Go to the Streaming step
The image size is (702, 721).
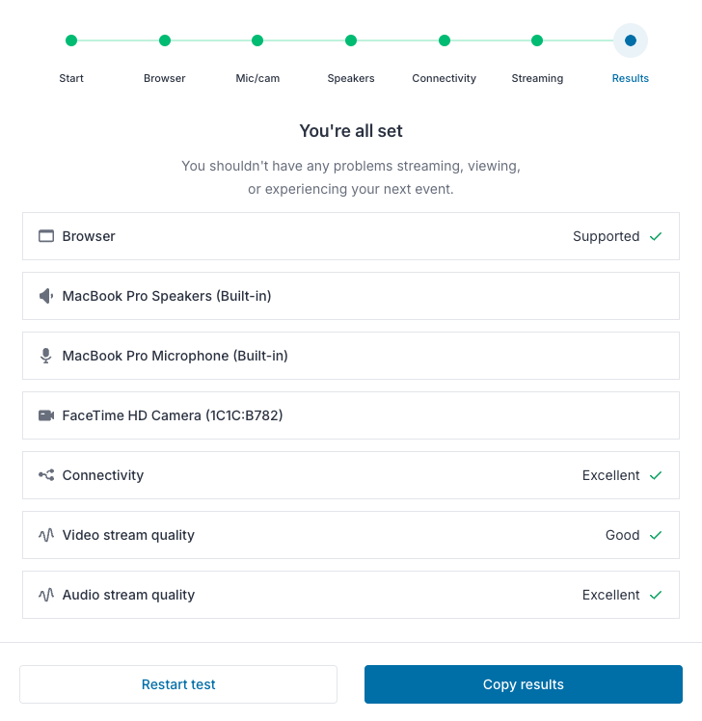tap(537, 40)
